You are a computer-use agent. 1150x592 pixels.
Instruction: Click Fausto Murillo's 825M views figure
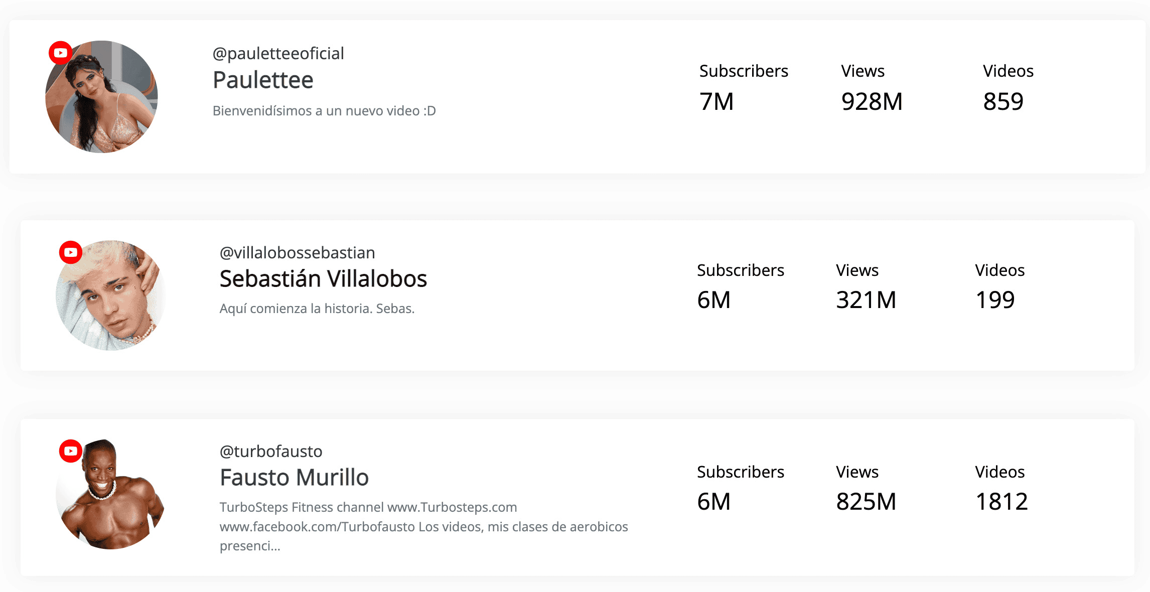(866, 502)
